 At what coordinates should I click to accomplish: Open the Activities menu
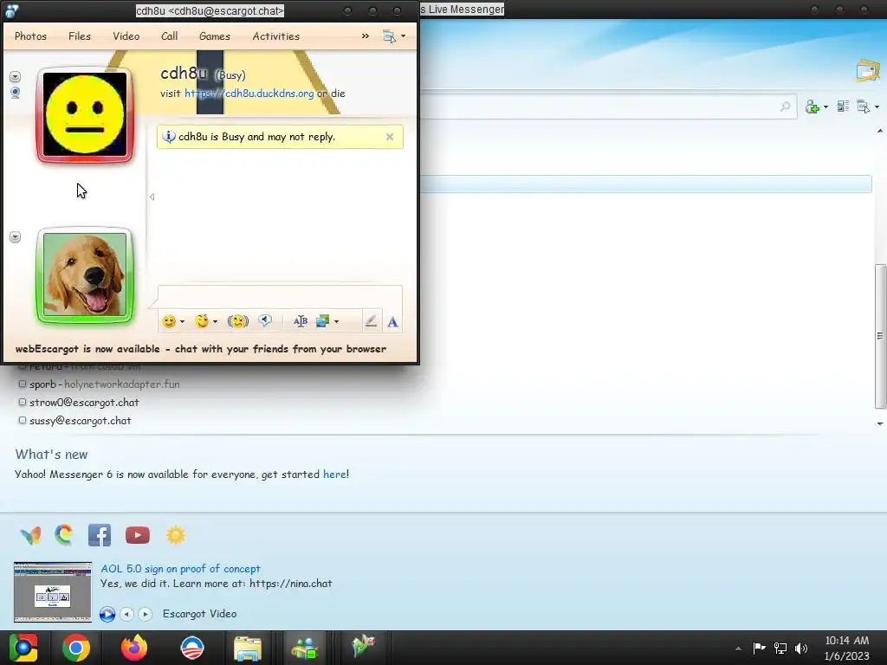tap(276, 36)
